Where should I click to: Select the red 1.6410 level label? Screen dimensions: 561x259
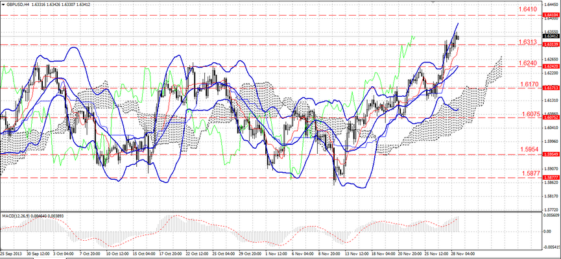pos(527,9)
